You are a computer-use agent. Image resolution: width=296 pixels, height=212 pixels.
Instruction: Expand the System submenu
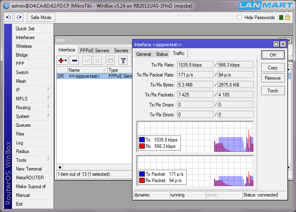coord(49,116)
